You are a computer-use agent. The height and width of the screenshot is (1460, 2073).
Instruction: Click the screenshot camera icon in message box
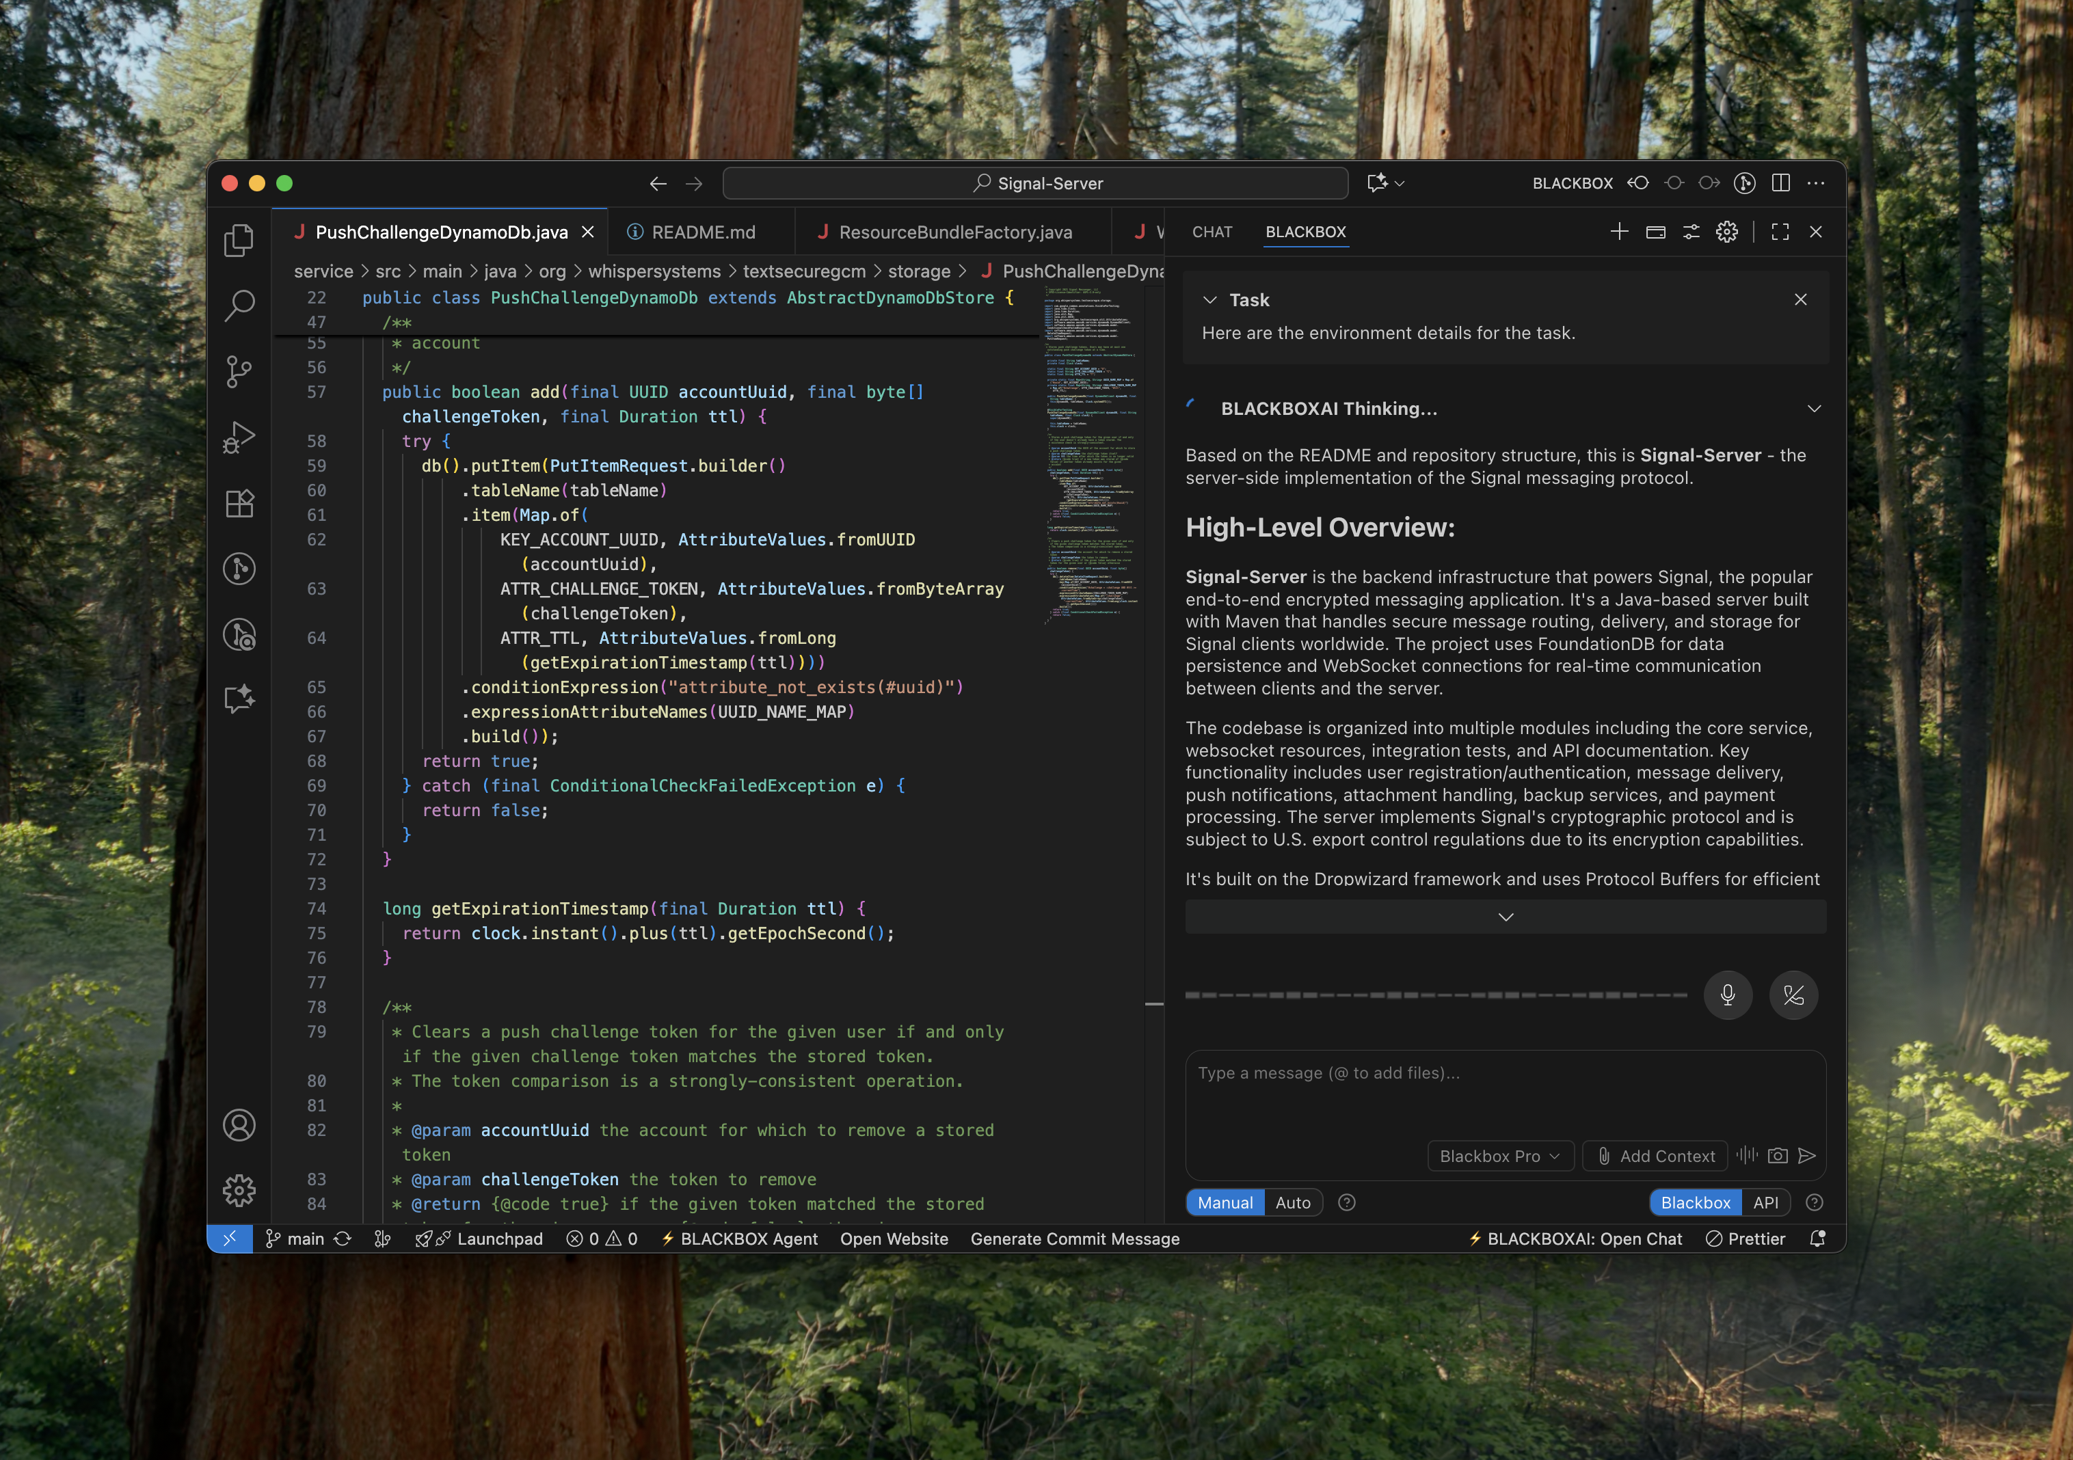click(x=1777, y=1156)
